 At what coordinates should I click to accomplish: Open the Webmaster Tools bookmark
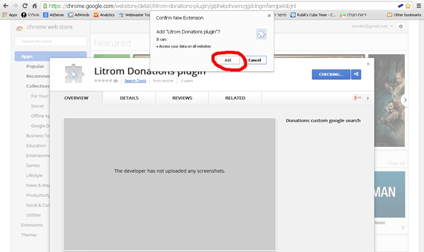coord(134,15)
